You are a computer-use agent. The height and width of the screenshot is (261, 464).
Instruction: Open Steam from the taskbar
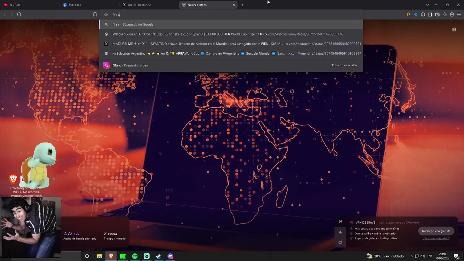point(158,256)
